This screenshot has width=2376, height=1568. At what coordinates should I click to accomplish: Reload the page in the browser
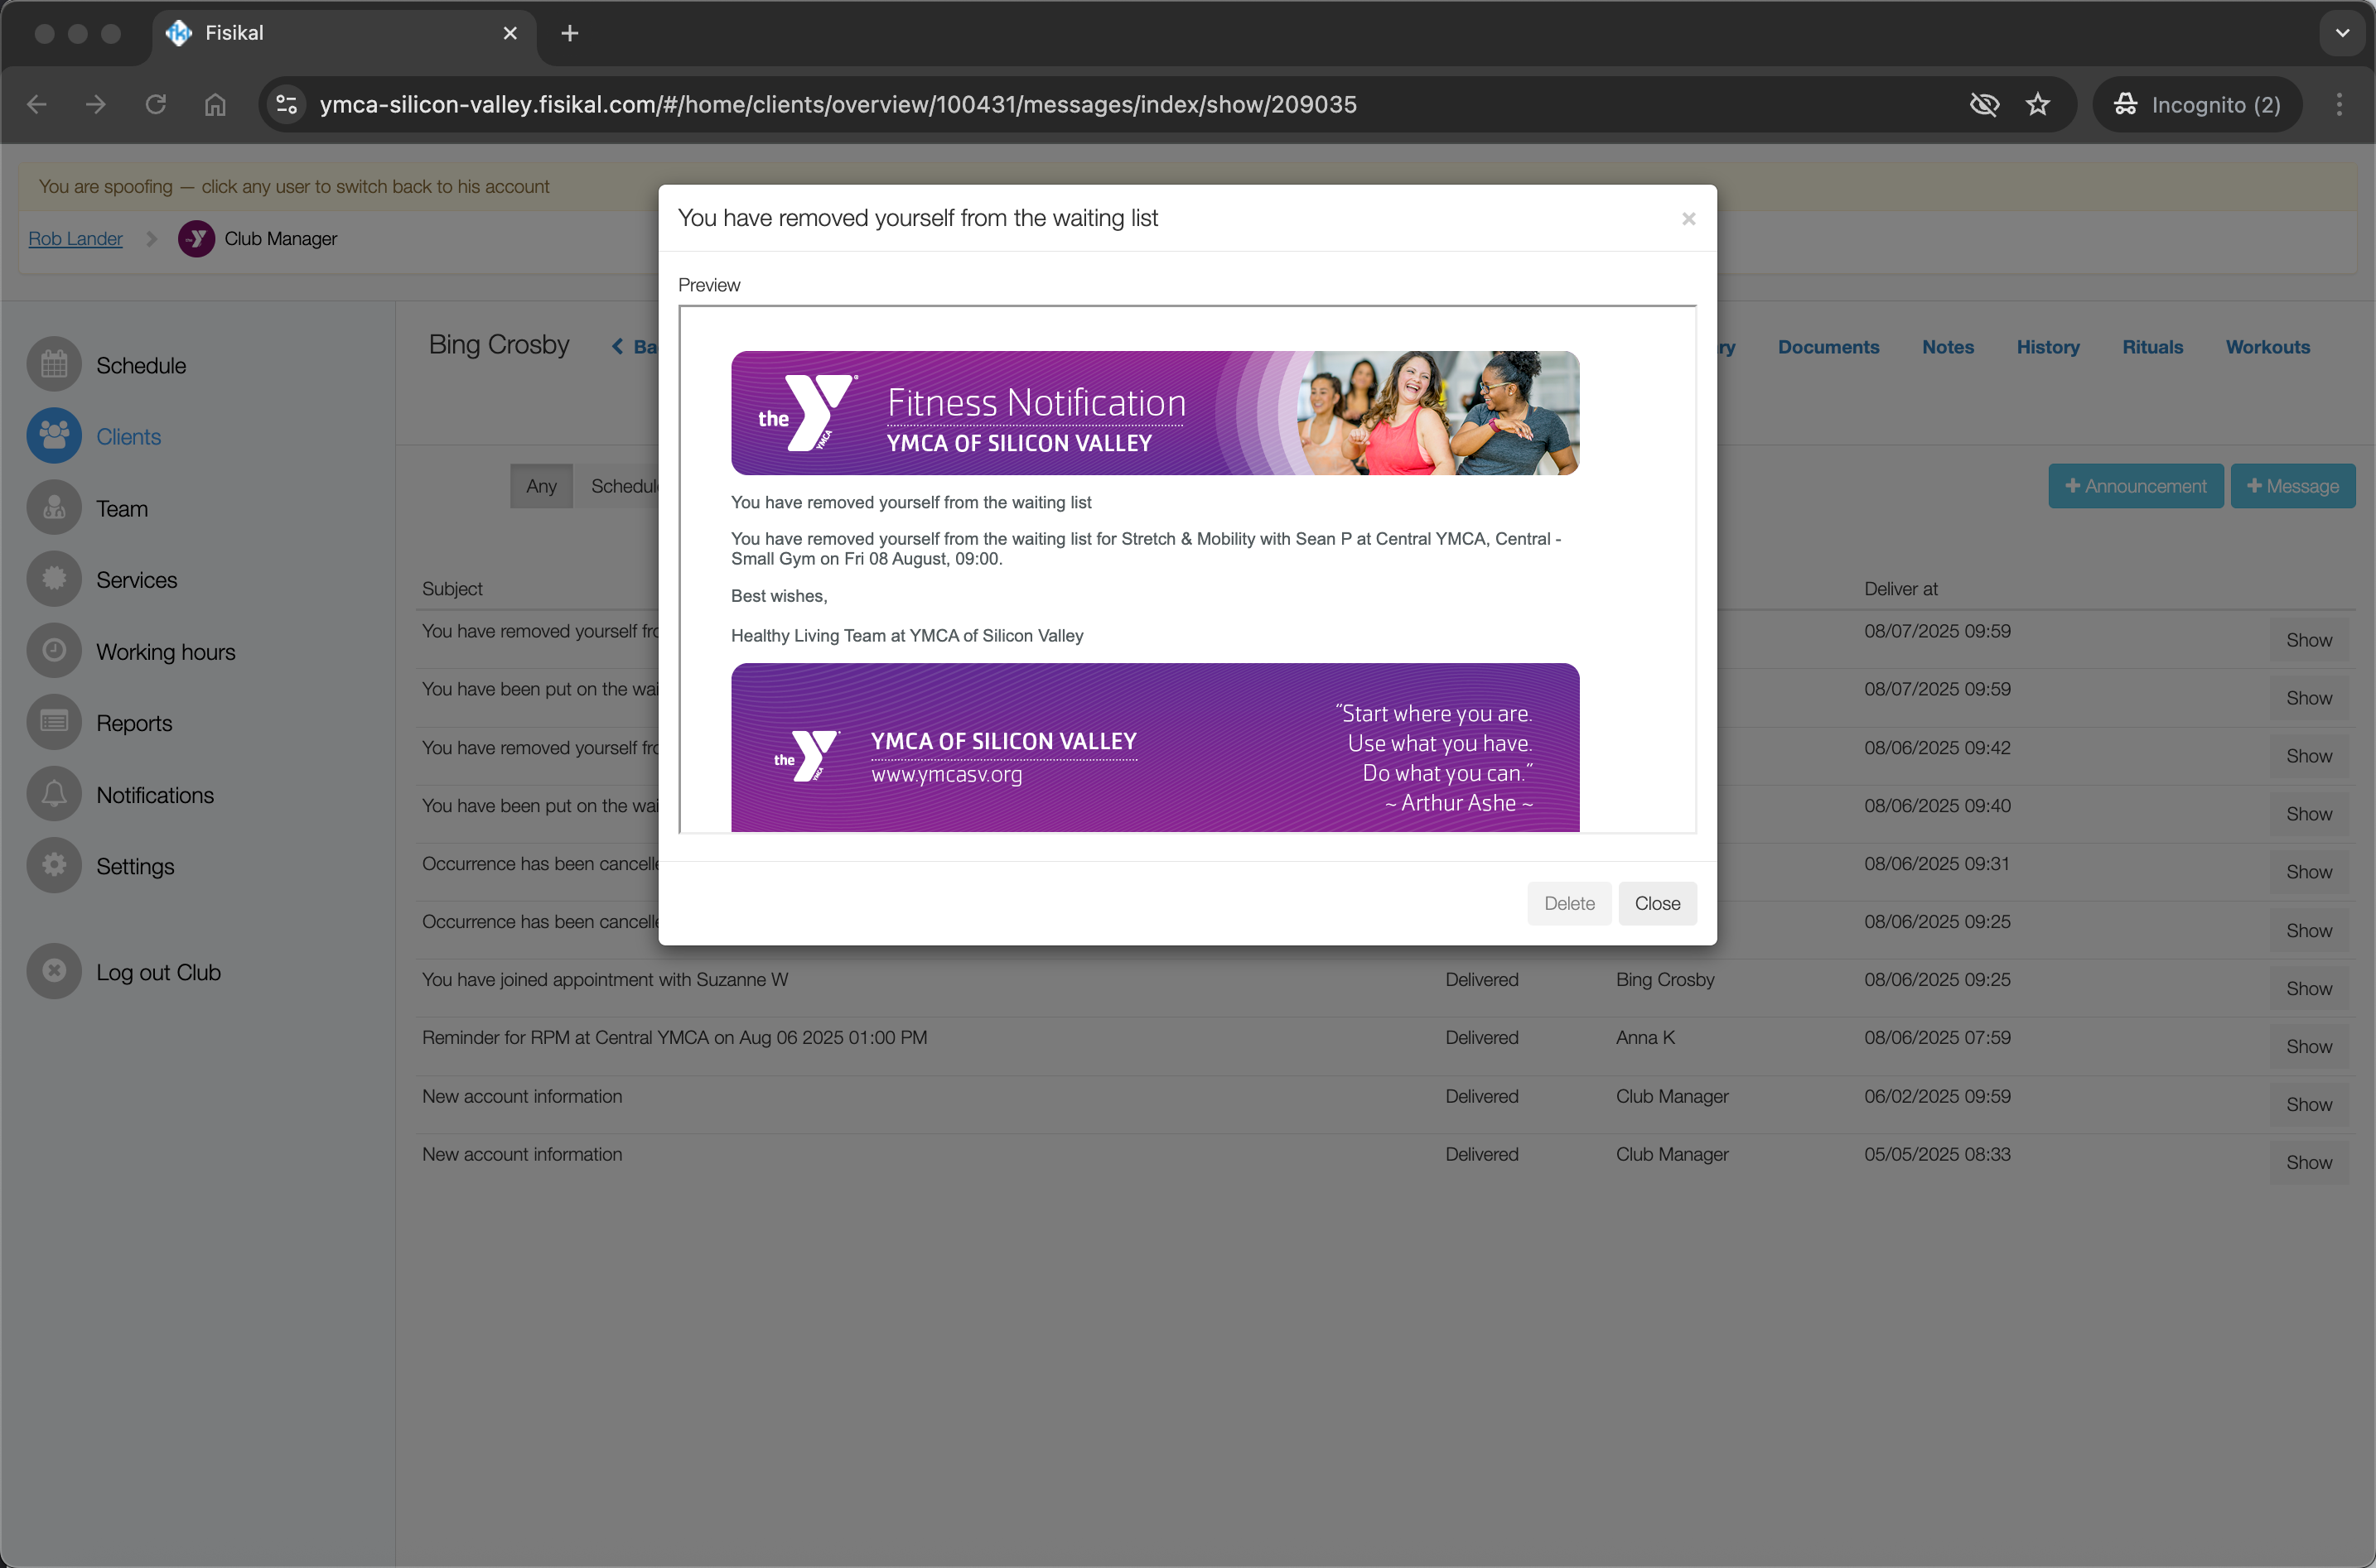[155, 104]
